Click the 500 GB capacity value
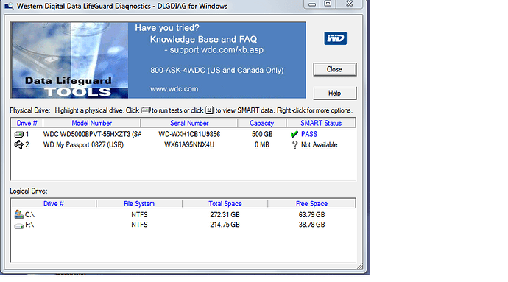Image resolution: width=508 pixels, height=282 pixels. (x=262, y=134)
